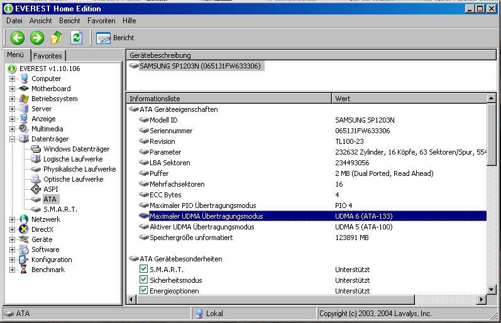Image resolution: width=501 pixels, height=323 pixels.
Task: Click the horizontal scrollbar left arrow
Action: [131, 299]
